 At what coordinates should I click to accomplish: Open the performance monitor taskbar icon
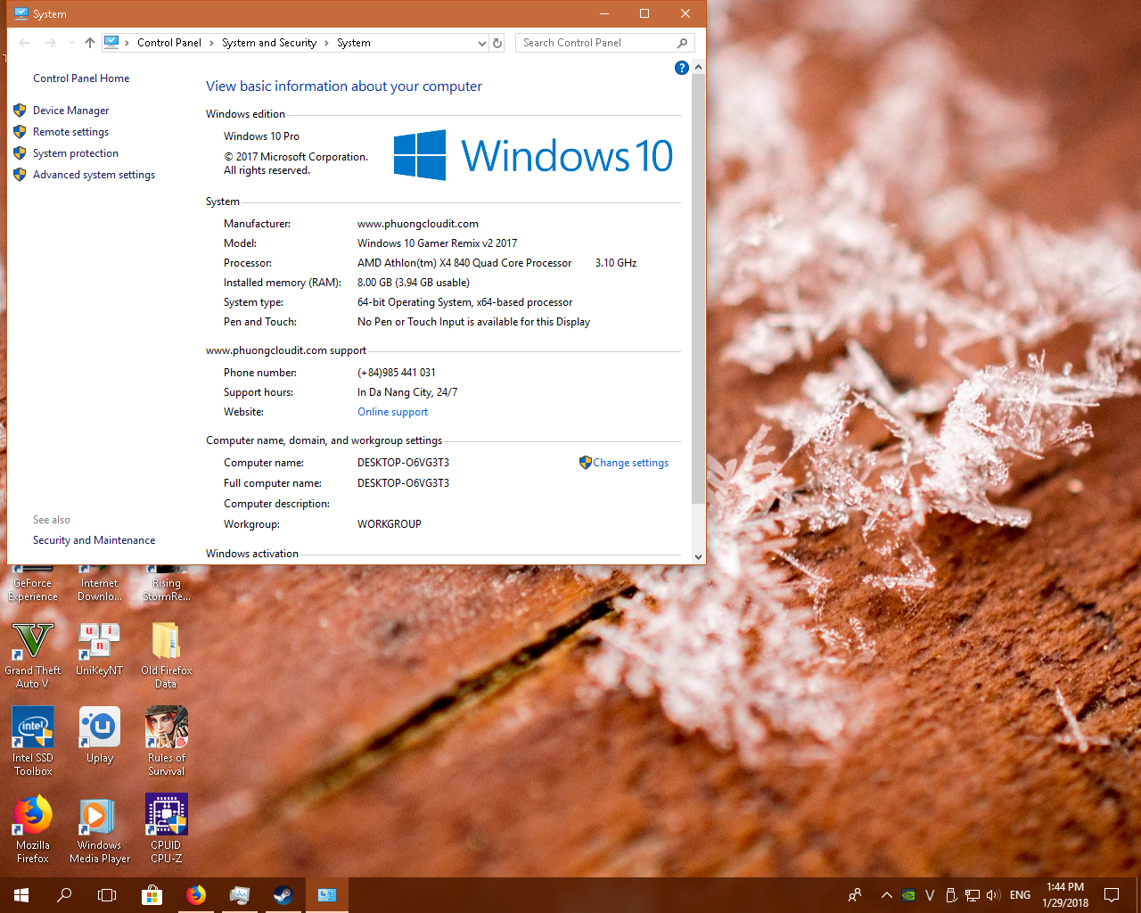240,895
